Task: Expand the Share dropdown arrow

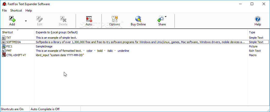Action: point(166,17)
